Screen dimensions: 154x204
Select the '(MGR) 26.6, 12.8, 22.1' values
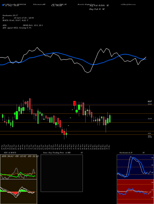coord(33,25)
